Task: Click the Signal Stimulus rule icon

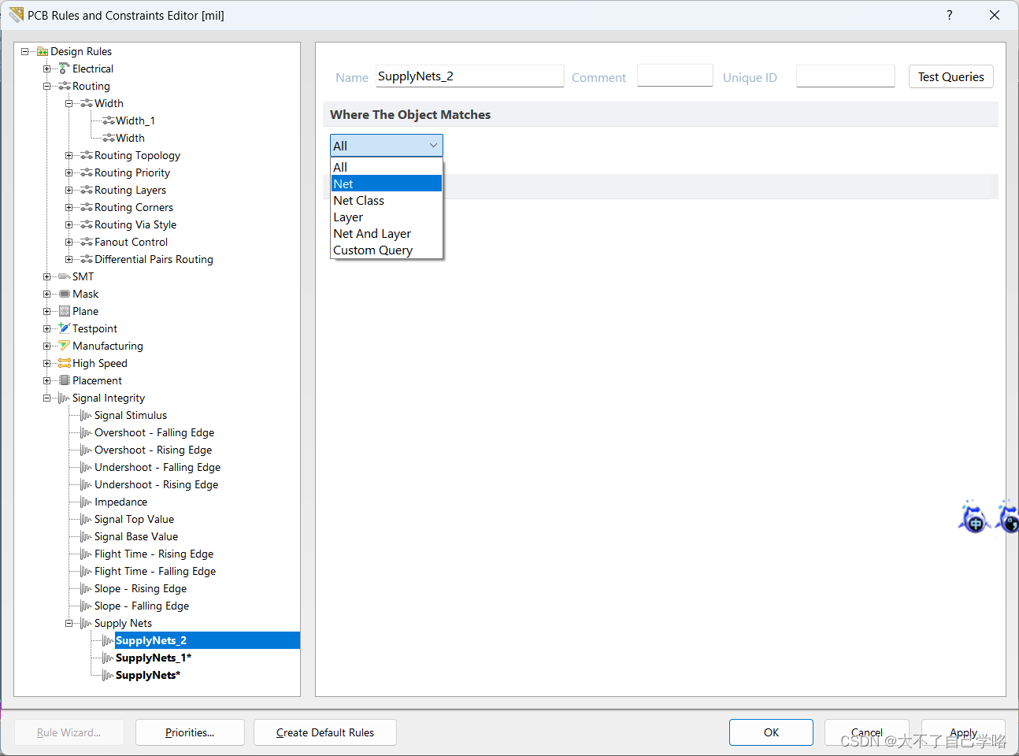Action: (87, 415)
